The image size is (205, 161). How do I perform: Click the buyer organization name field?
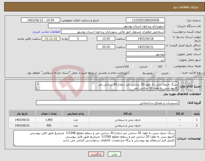pos(107,26)
